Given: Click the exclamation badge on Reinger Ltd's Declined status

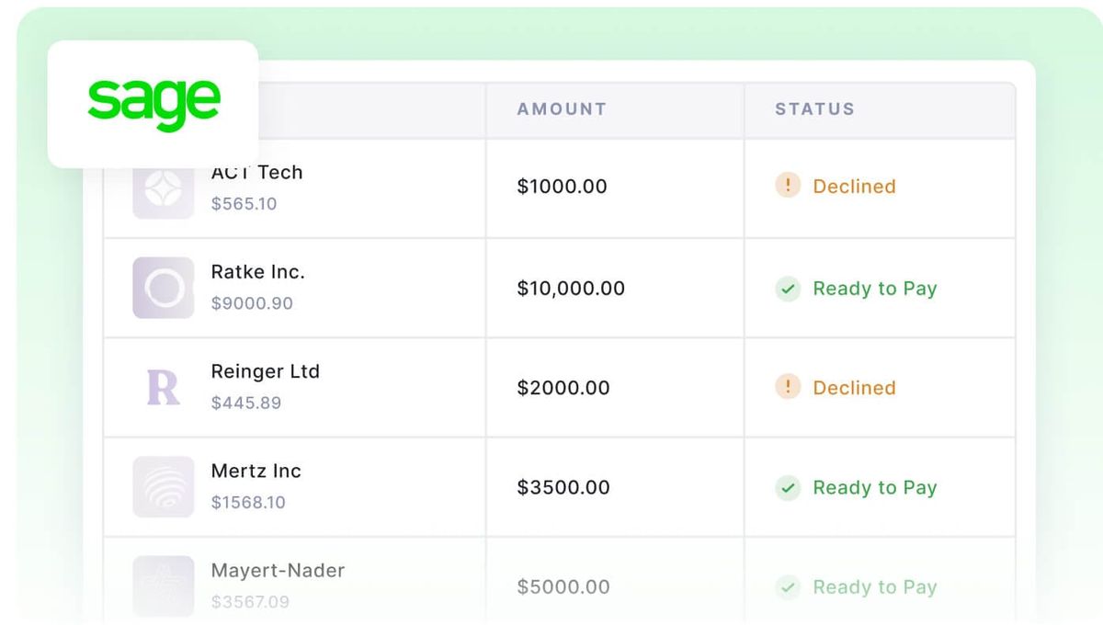Looking at the screenshot, I should click(787, 388).
